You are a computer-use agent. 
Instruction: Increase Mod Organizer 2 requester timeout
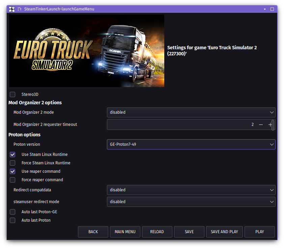[x=270, y=125]
